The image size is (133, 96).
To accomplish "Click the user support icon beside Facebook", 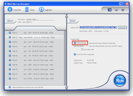I will point(116,10).
